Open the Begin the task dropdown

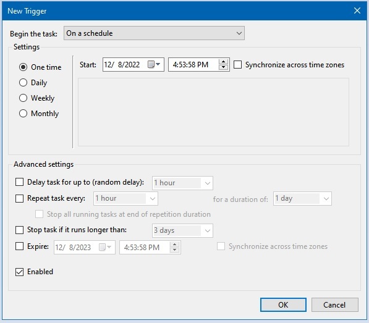[x=154, y=33]
